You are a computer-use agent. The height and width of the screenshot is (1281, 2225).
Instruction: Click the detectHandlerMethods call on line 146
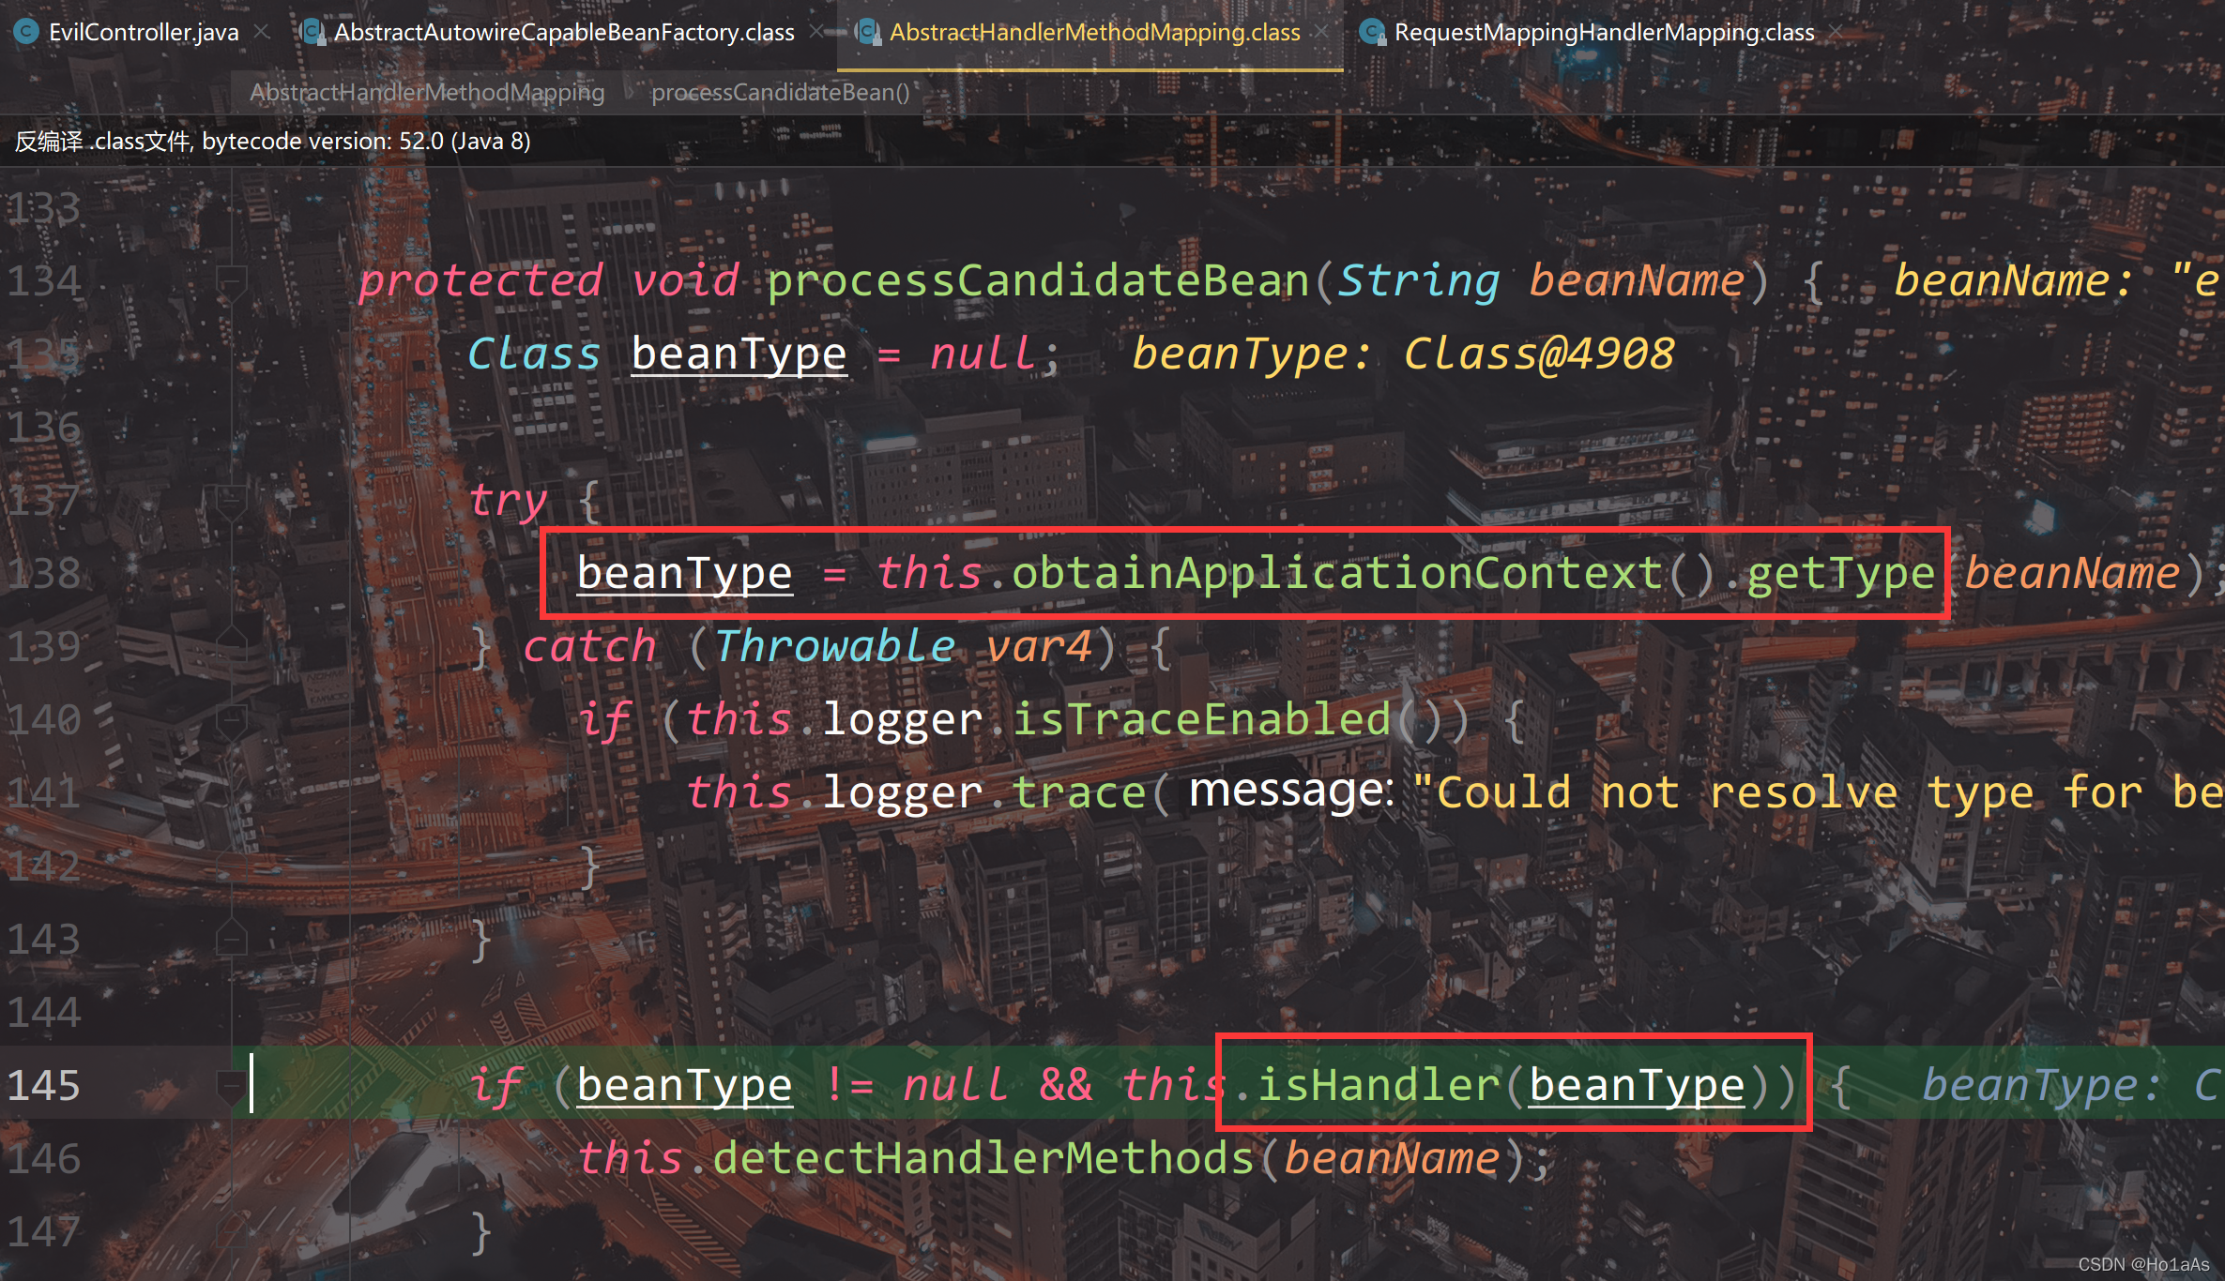click(983, 1158)
